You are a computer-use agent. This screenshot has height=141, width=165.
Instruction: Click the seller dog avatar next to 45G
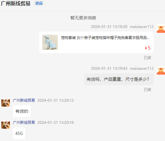[6, 124]
